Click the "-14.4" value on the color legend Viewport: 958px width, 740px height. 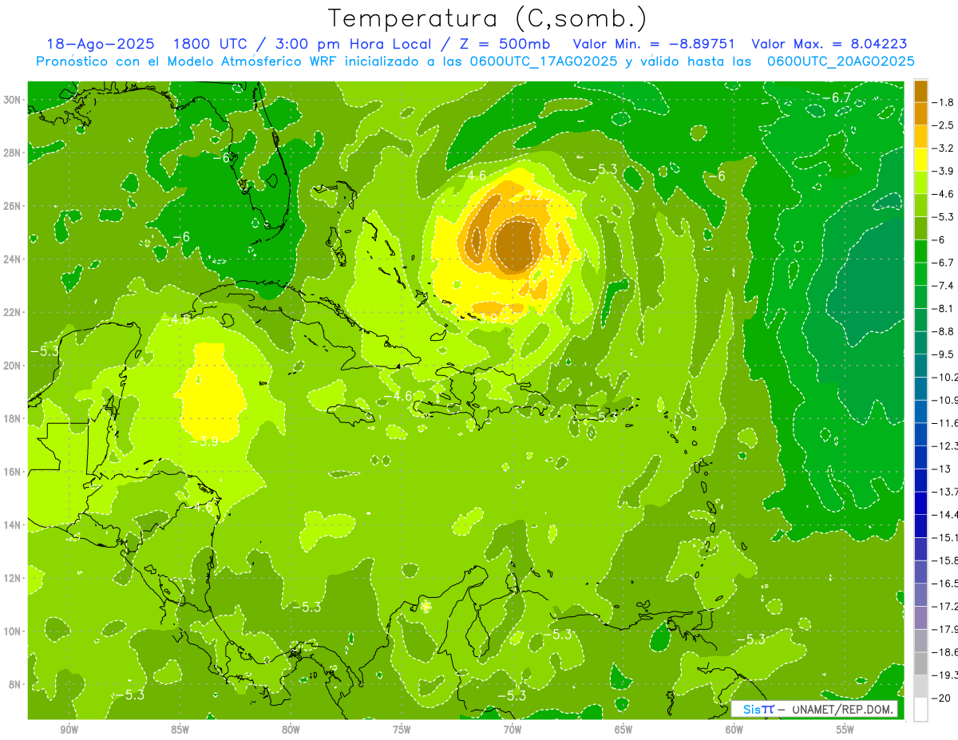(945, 514)
